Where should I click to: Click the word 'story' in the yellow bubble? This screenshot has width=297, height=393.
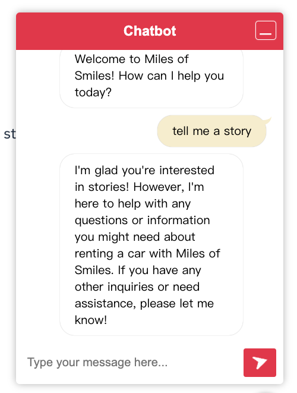238,131
